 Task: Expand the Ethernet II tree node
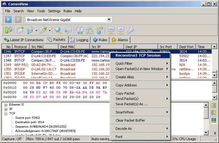(6, 105)
